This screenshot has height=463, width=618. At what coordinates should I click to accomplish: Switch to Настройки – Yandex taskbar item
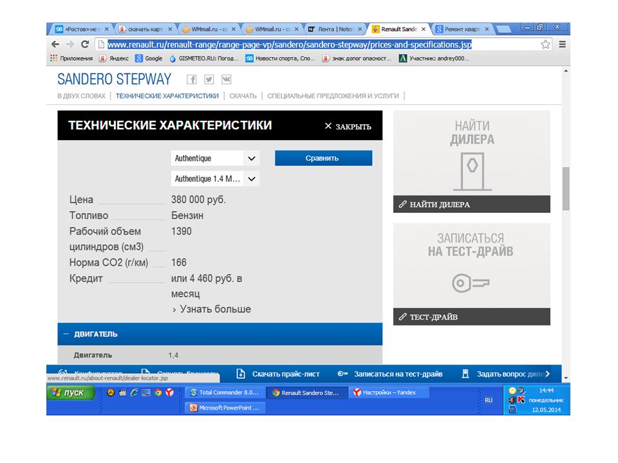click(388, 392)
